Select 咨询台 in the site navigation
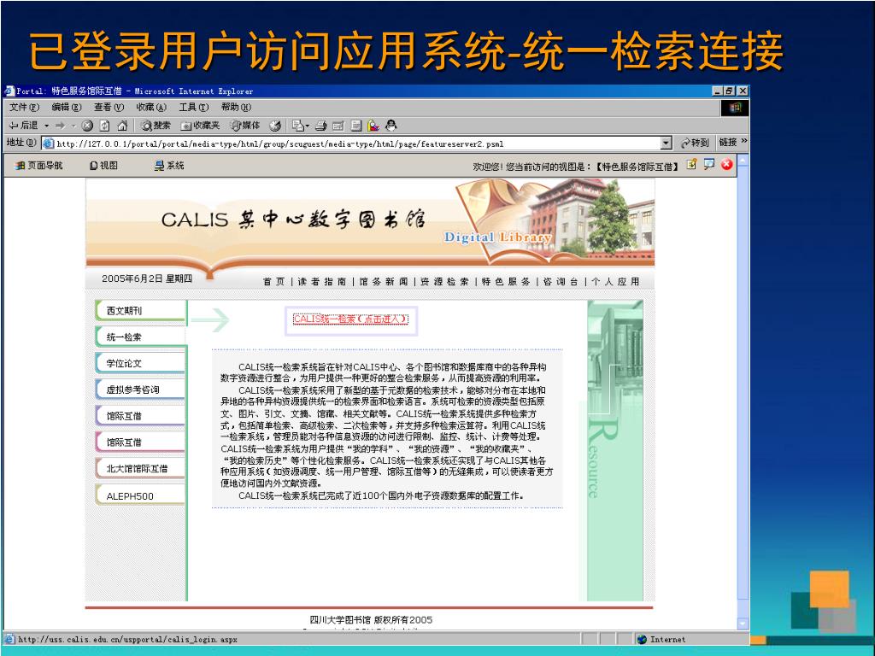 click(561, 282)
